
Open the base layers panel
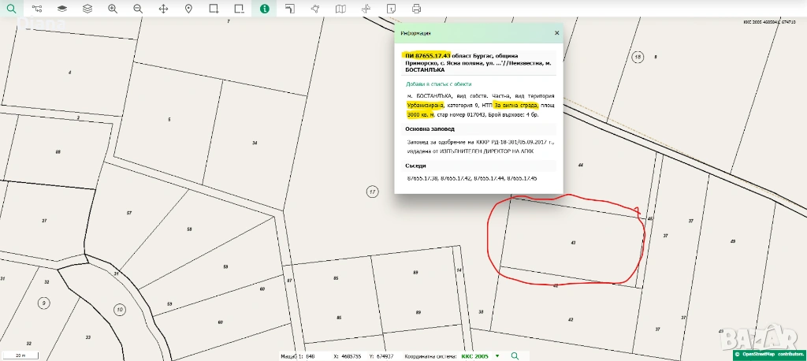point(62,9)
